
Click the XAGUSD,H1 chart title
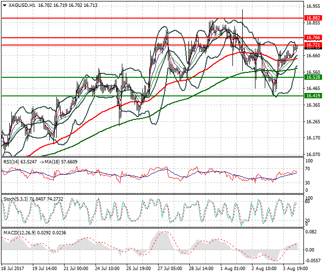tap(22, 5)
